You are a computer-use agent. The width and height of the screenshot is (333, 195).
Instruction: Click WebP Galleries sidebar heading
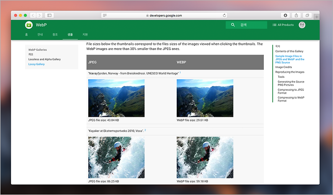tap(37, 50)
